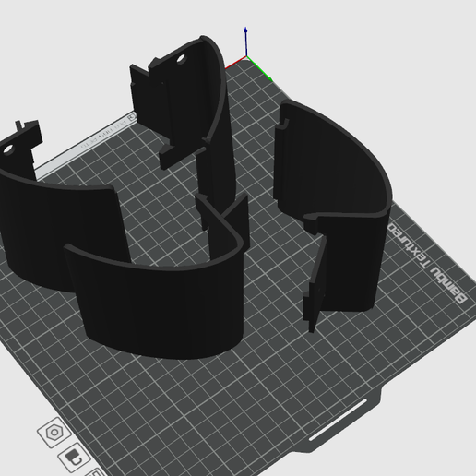Toggle the plate lock icon
The width and height of the screenshot is (476, 476).
click(74, 458)
